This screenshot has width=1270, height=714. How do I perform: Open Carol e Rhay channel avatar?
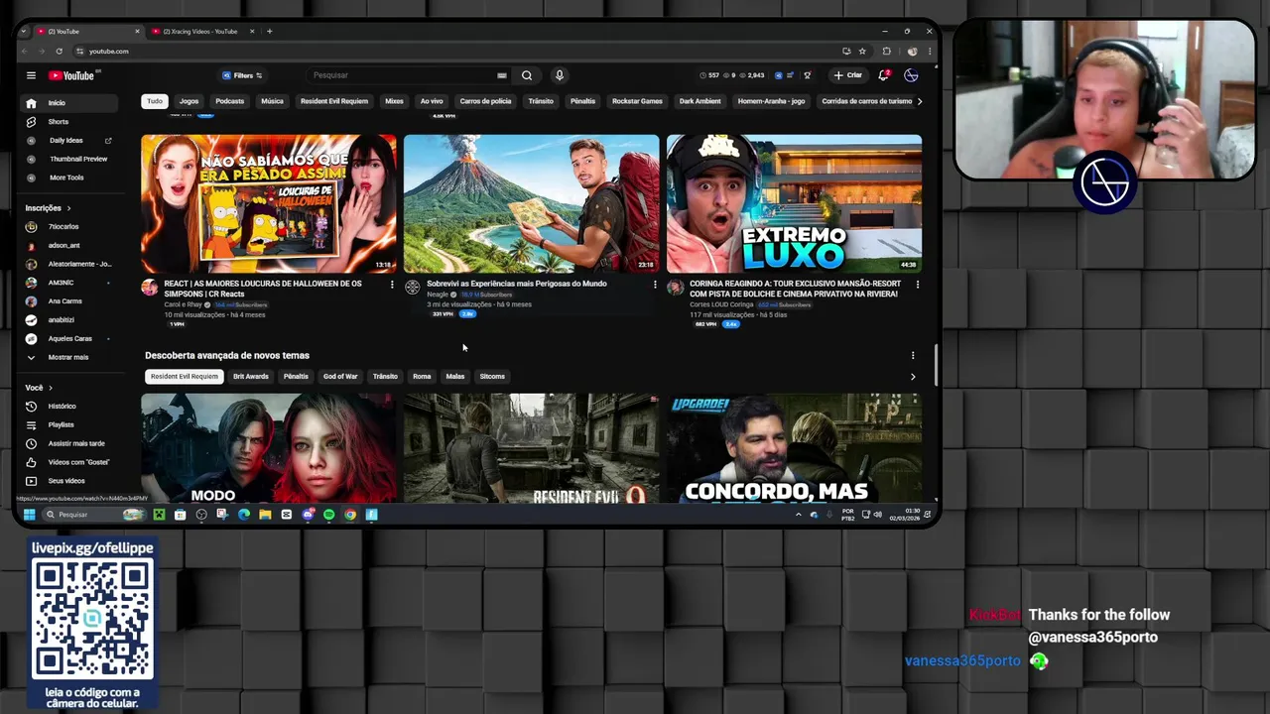click(149, 288)
